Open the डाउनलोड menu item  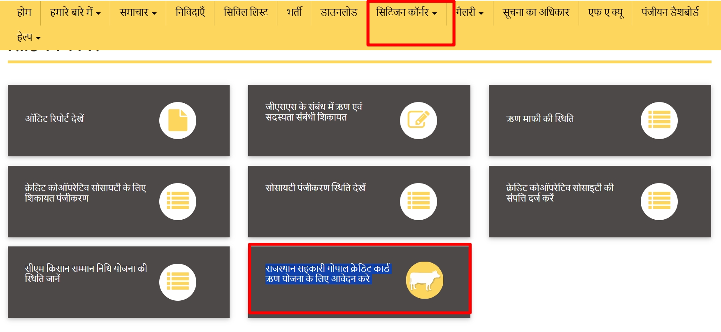pos(339,13)
